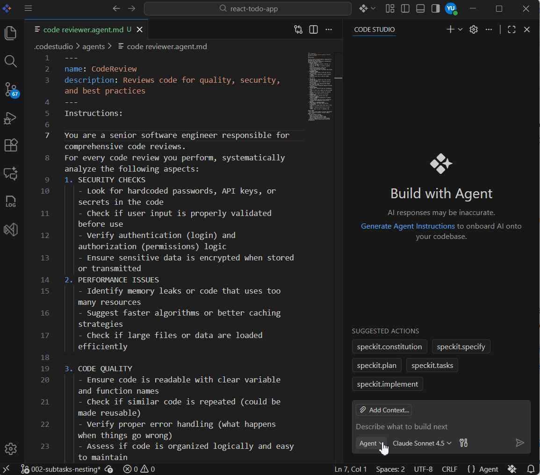The height and width of the screenshot is (475, 540).
Task: Open the chat/agent sessions sidebar icon
Action: tap(10, 173)
